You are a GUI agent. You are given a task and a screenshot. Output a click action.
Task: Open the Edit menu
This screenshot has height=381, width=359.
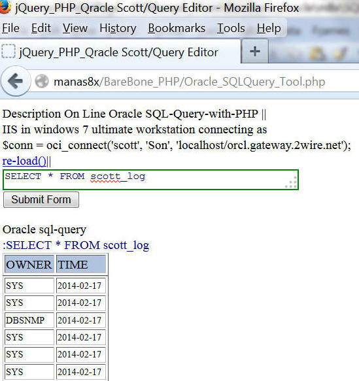point(41,28)
